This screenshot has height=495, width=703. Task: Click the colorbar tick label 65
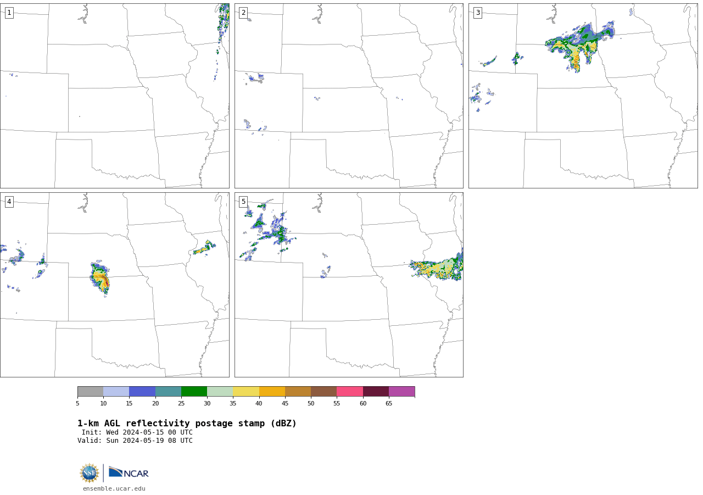(389, 403)
